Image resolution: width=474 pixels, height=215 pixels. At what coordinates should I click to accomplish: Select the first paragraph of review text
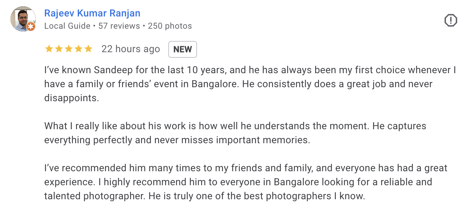tap(245, 84)
